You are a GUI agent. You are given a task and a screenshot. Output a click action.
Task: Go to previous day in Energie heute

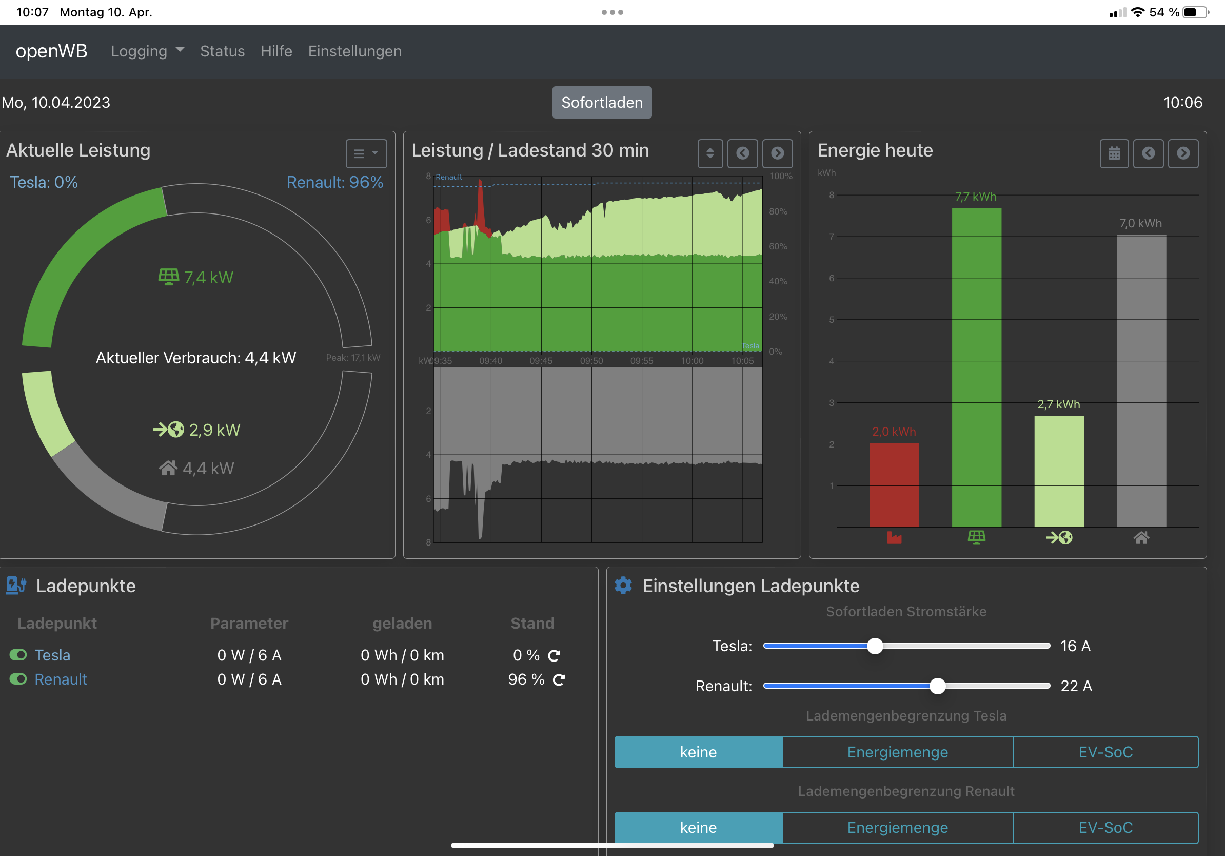pos(1148,153)
